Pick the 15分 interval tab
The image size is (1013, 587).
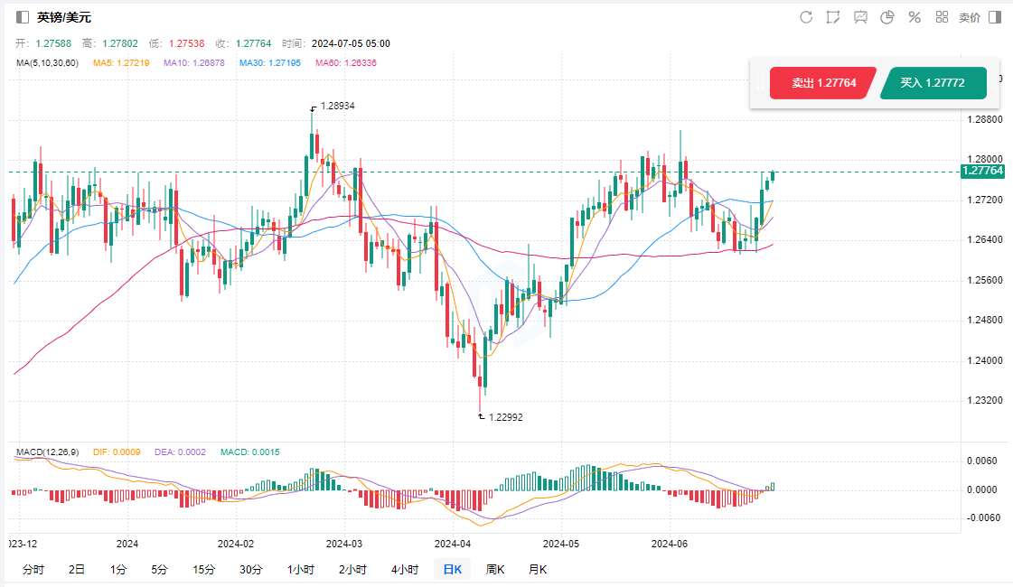point(204,569)
